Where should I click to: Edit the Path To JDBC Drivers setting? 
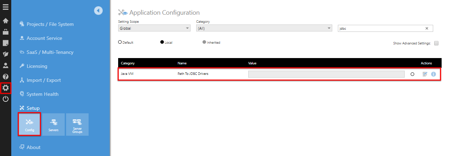pyautogui.click(x=425, y=74)
